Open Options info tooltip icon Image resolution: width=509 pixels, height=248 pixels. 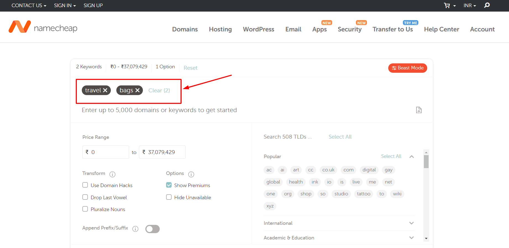[191, 174]
